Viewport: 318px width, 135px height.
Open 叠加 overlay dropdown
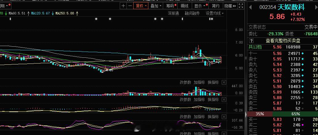(x=156, y=6)
